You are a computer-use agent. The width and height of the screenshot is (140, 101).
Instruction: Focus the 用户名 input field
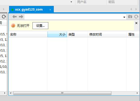[x=91, y=2]
